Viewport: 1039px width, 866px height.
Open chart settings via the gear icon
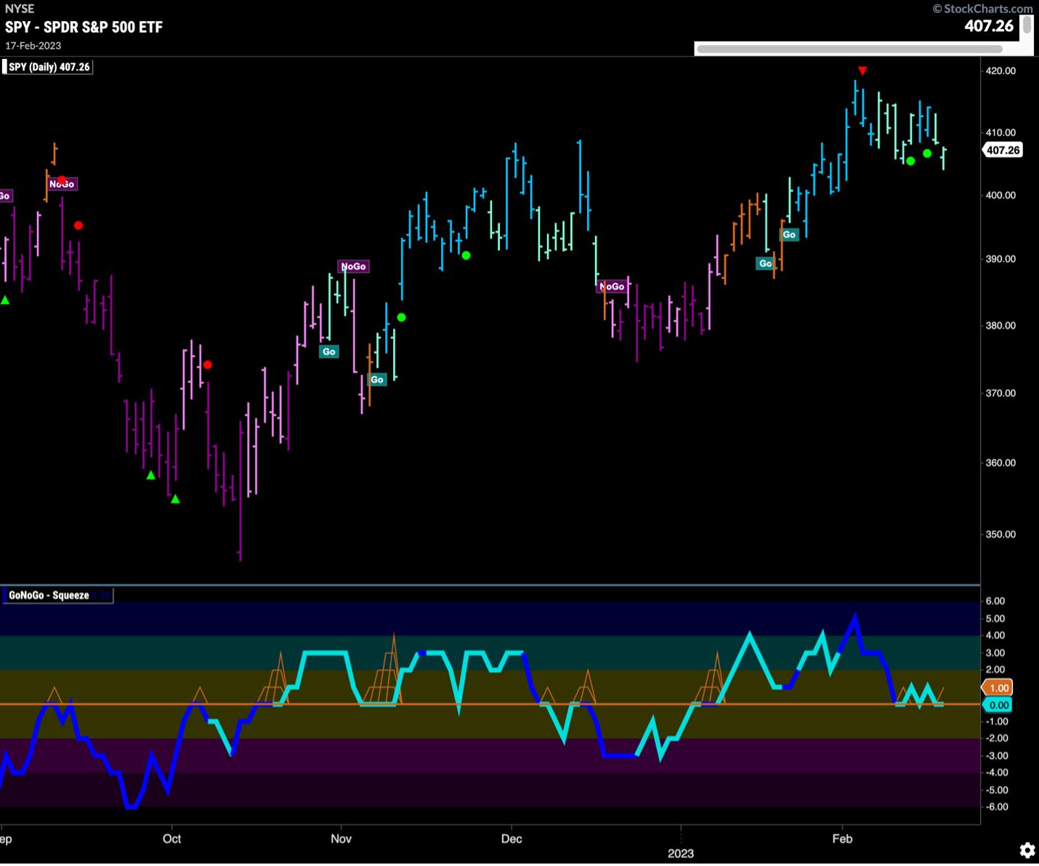(1027, 850)
